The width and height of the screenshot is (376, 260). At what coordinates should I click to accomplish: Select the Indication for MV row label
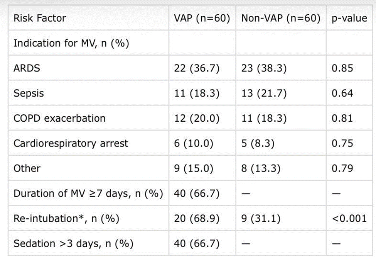click(x=71, y=44)
